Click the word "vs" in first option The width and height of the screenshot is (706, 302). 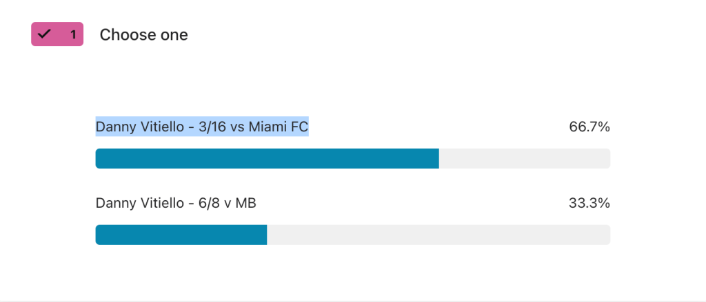pyautogui.click(x=238, y=128)
